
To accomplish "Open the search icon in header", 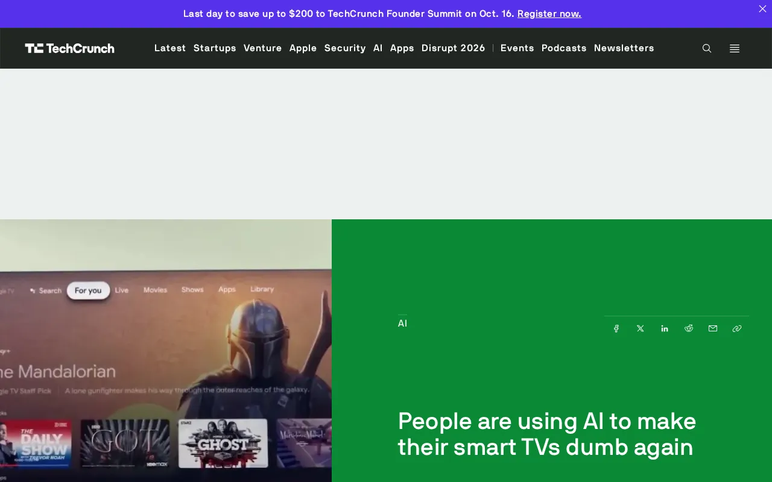I will (707, 48).
